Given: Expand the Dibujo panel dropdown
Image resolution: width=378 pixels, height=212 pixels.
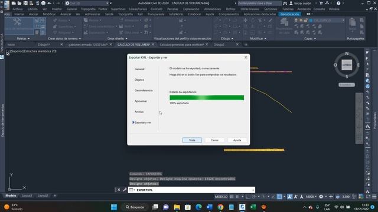Looking at the screenshot, I should point(227,38).
